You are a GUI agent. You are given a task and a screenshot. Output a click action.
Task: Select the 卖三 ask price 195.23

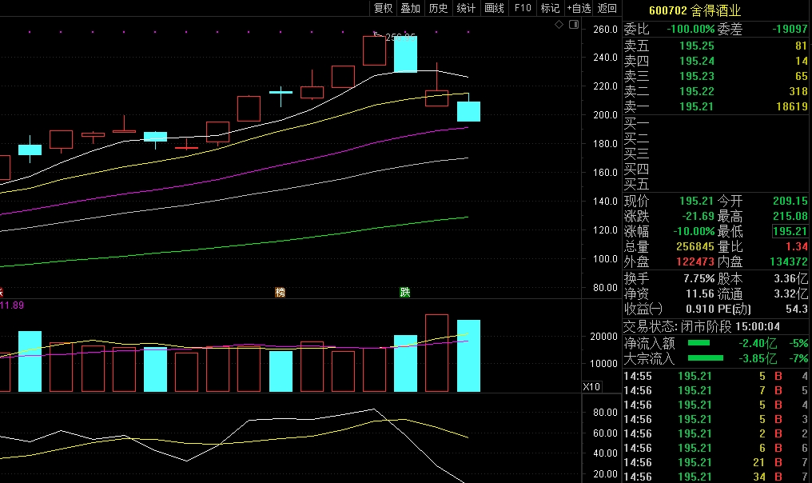click(697, 76)
